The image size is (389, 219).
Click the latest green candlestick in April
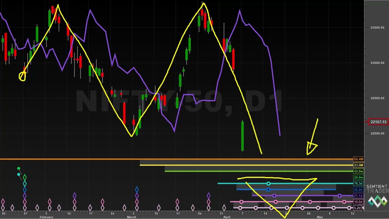243,136
